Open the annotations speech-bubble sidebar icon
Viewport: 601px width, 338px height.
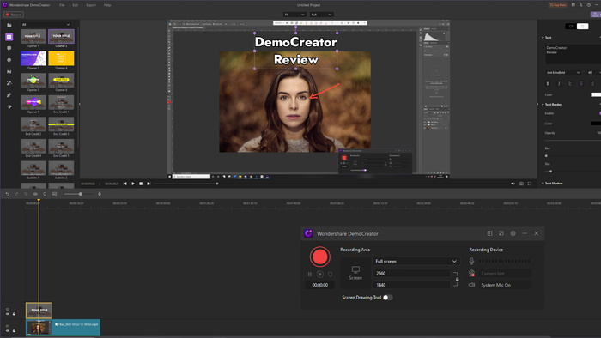[x=9, y=48]
